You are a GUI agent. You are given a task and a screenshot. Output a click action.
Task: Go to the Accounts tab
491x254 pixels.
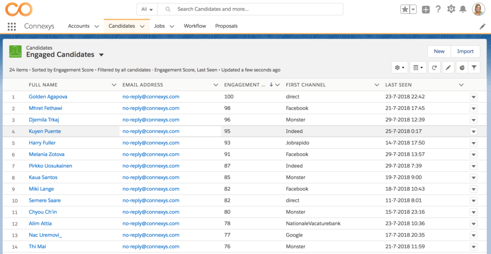coord(79,26)
